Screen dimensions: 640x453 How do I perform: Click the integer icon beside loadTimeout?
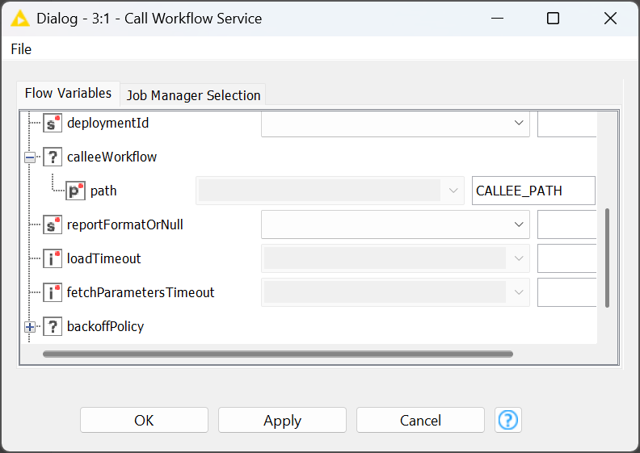click(x=53, y=259)
